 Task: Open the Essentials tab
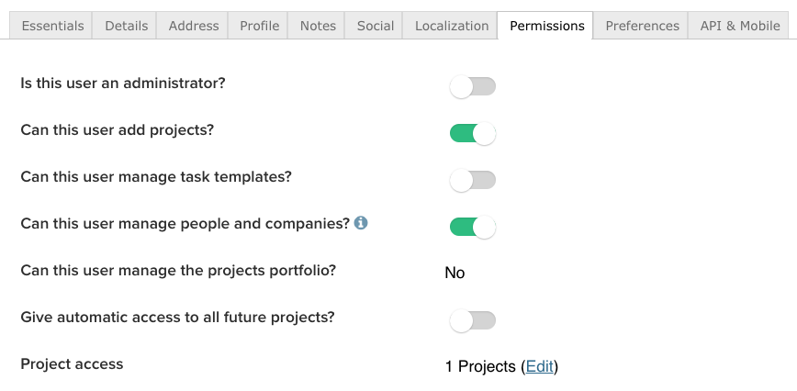click(x=52, y=26)
